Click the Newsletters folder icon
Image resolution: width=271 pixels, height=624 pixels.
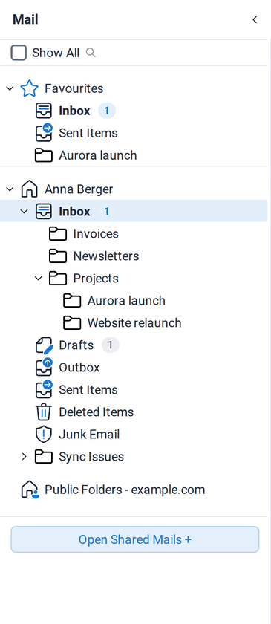(x=58, y=256)
